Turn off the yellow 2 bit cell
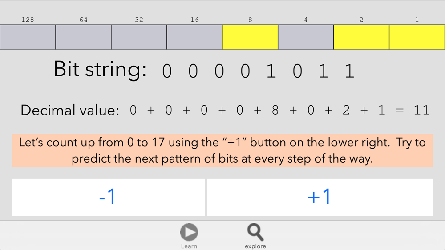The image size is (445, 250). [361, 37]
